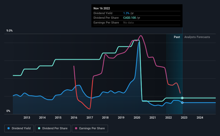This screenshot has width=220, height=136.
Task: Select the teal Dividend Per Share data point marker
Action: pos(182,98)
